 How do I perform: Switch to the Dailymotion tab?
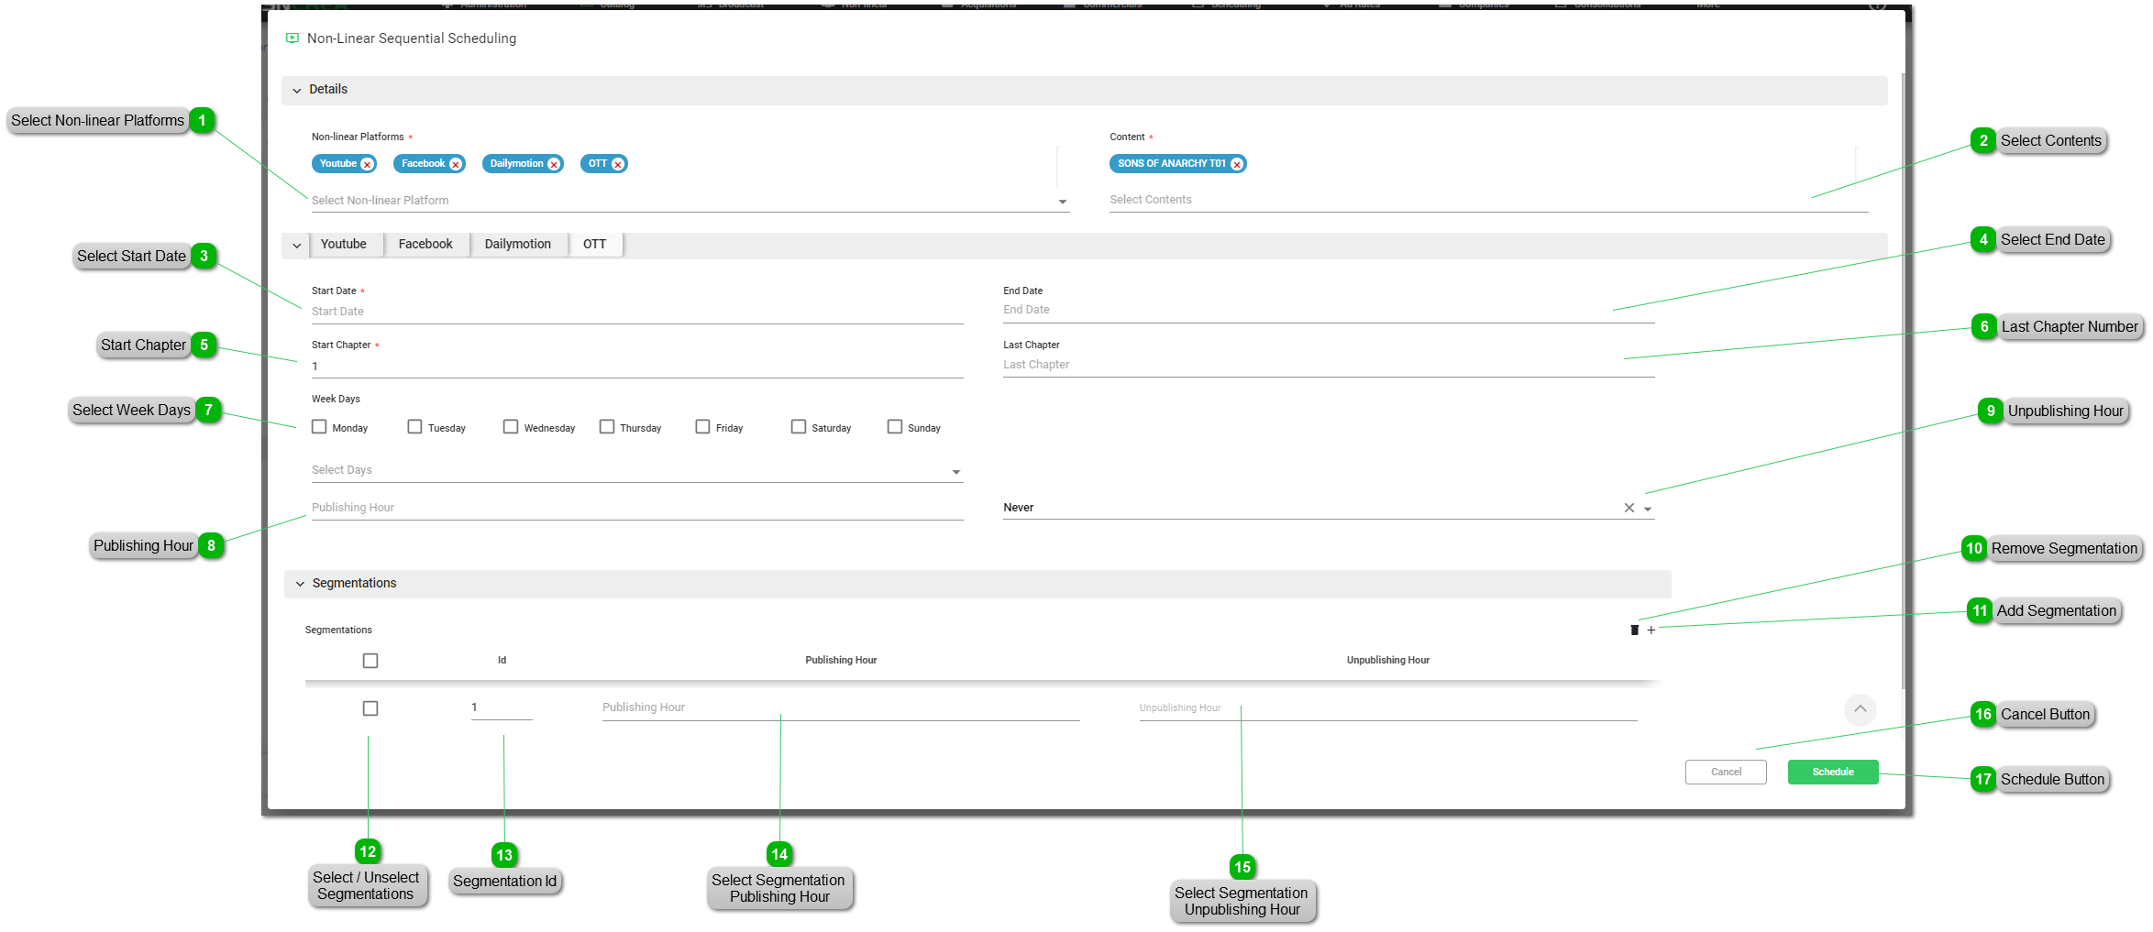[518, 245]
